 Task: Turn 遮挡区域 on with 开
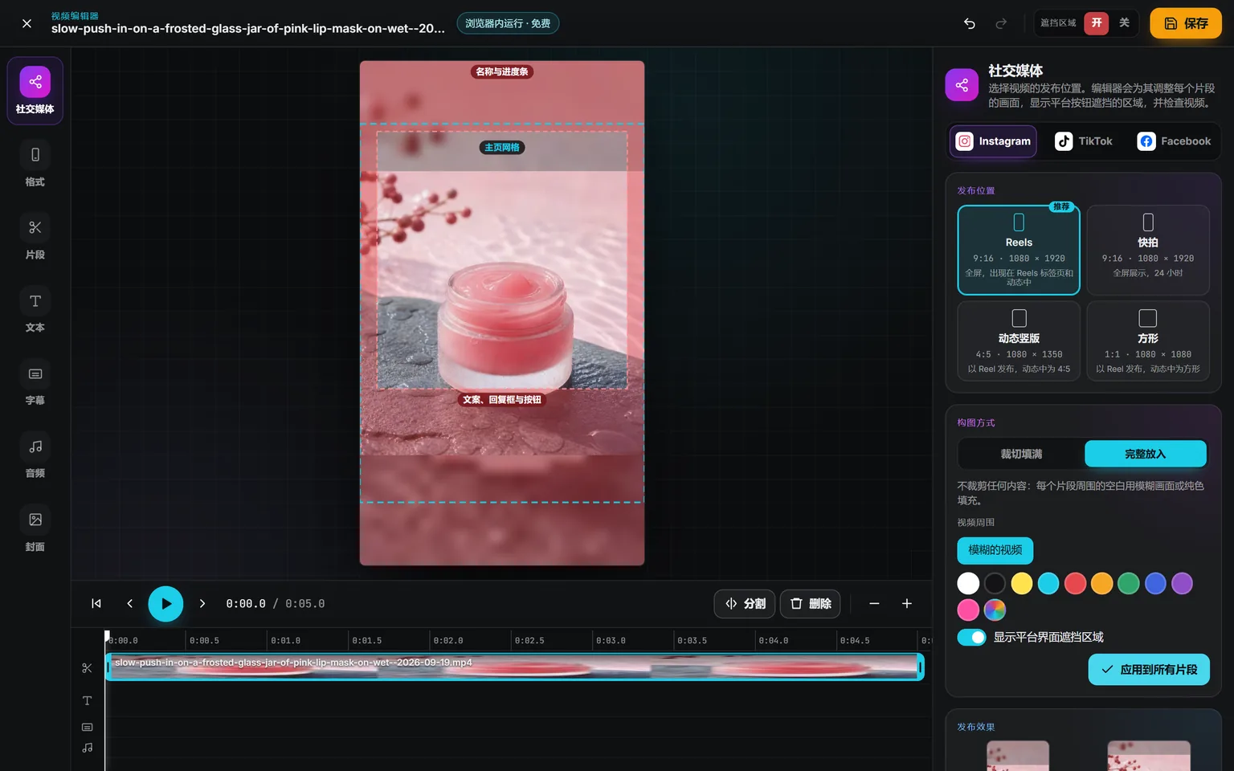coord(1097,23)
